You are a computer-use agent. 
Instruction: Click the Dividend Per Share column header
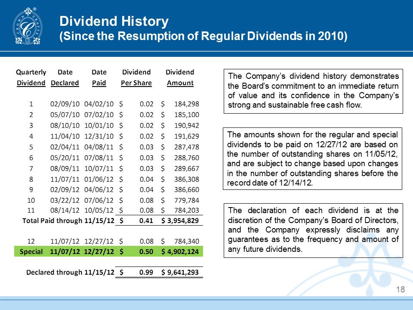(136, 77)
